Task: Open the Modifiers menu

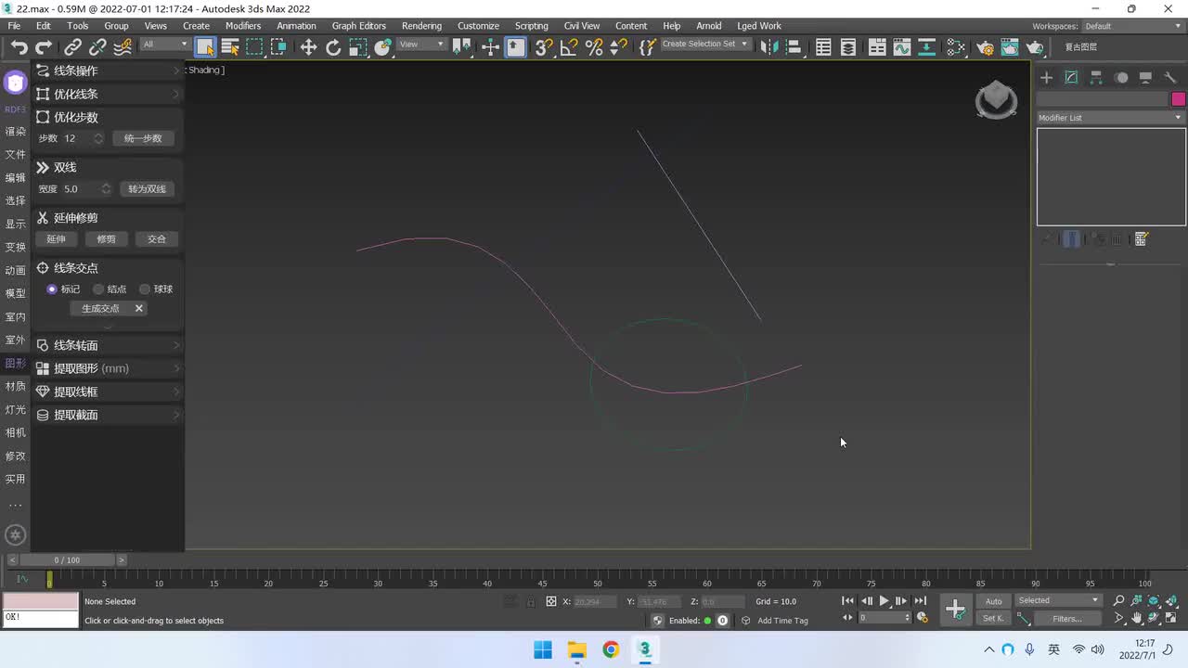Action: click(243, 26)
